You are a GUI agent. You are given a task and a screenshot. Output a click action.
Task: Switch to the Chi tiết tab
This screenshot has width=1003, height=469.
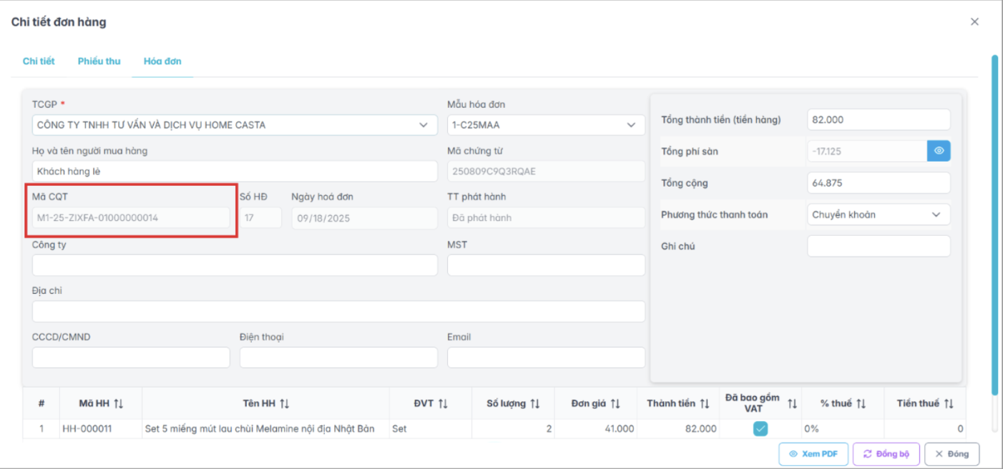coord(39,61)
